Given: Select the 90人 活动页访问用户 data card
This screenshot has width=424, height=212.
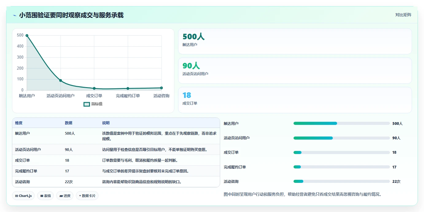Looking at the screenshot, I should (x=295, y=71).
